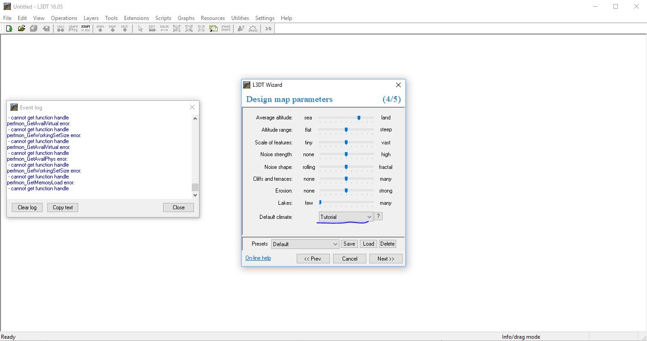Click the RULER tool toolbar icon
The image size is (647, 341).
click(164, 28)
